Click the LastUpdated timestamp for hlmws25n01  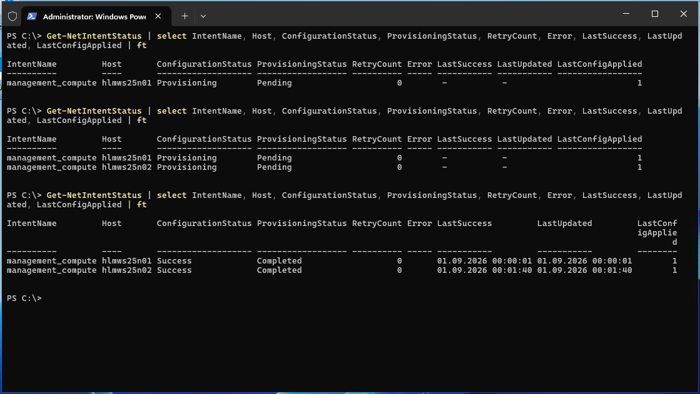coord(584,261)
